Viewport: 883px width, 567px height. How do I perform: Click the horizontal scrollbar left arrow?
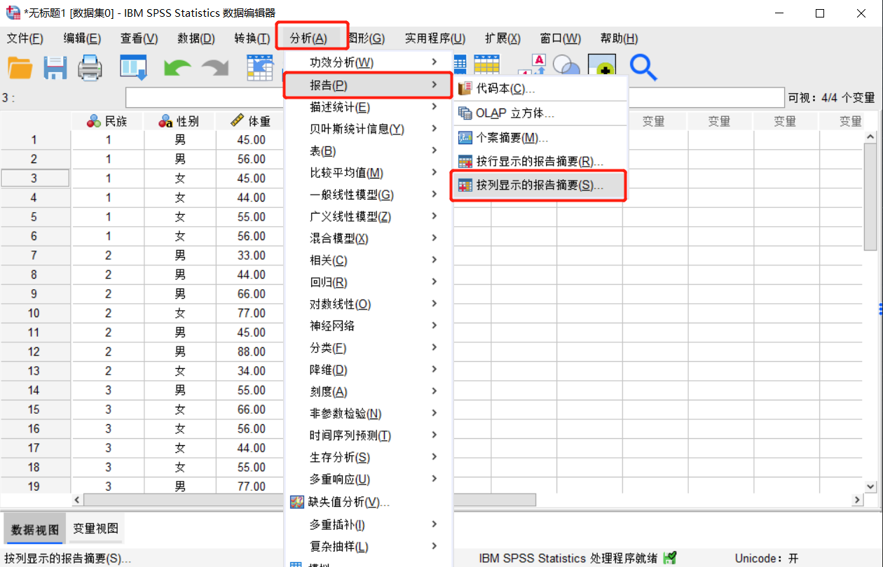click(x=77, y=500)
